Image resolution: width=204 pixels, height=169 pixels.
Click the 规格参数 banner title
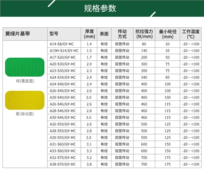[x=100, y=8]
